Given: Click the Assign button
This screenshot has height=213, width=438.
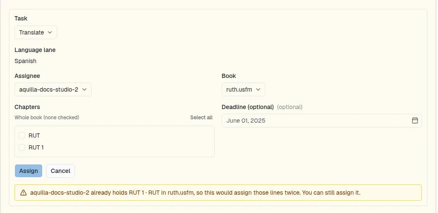Looking at the screenshot, I should click(x=29, y=171).
